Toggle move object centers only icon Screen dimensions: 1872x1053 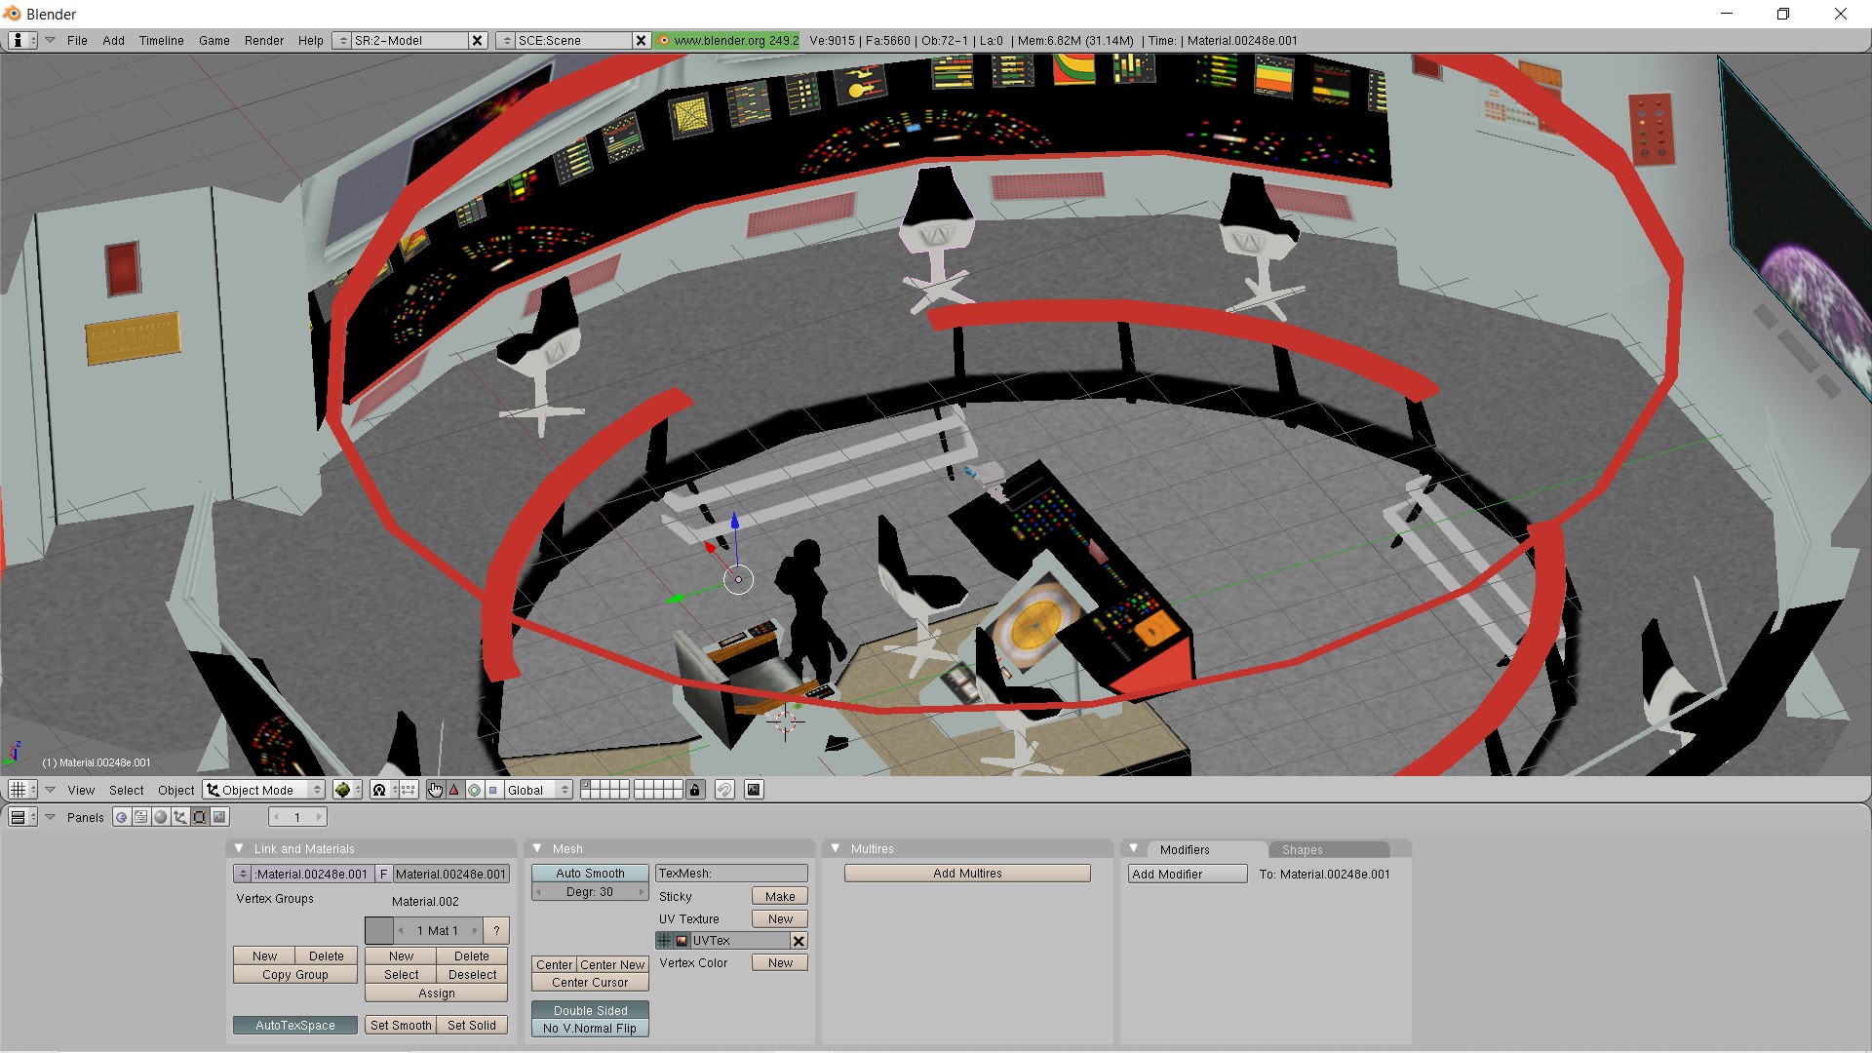point(409,790)
